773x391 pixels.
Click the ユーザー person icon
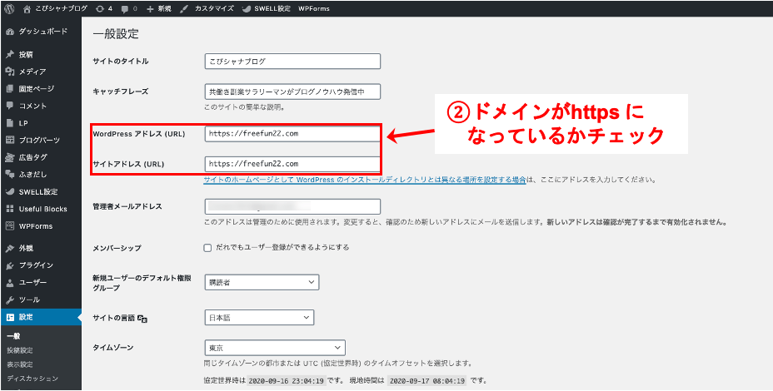point(9,283)
